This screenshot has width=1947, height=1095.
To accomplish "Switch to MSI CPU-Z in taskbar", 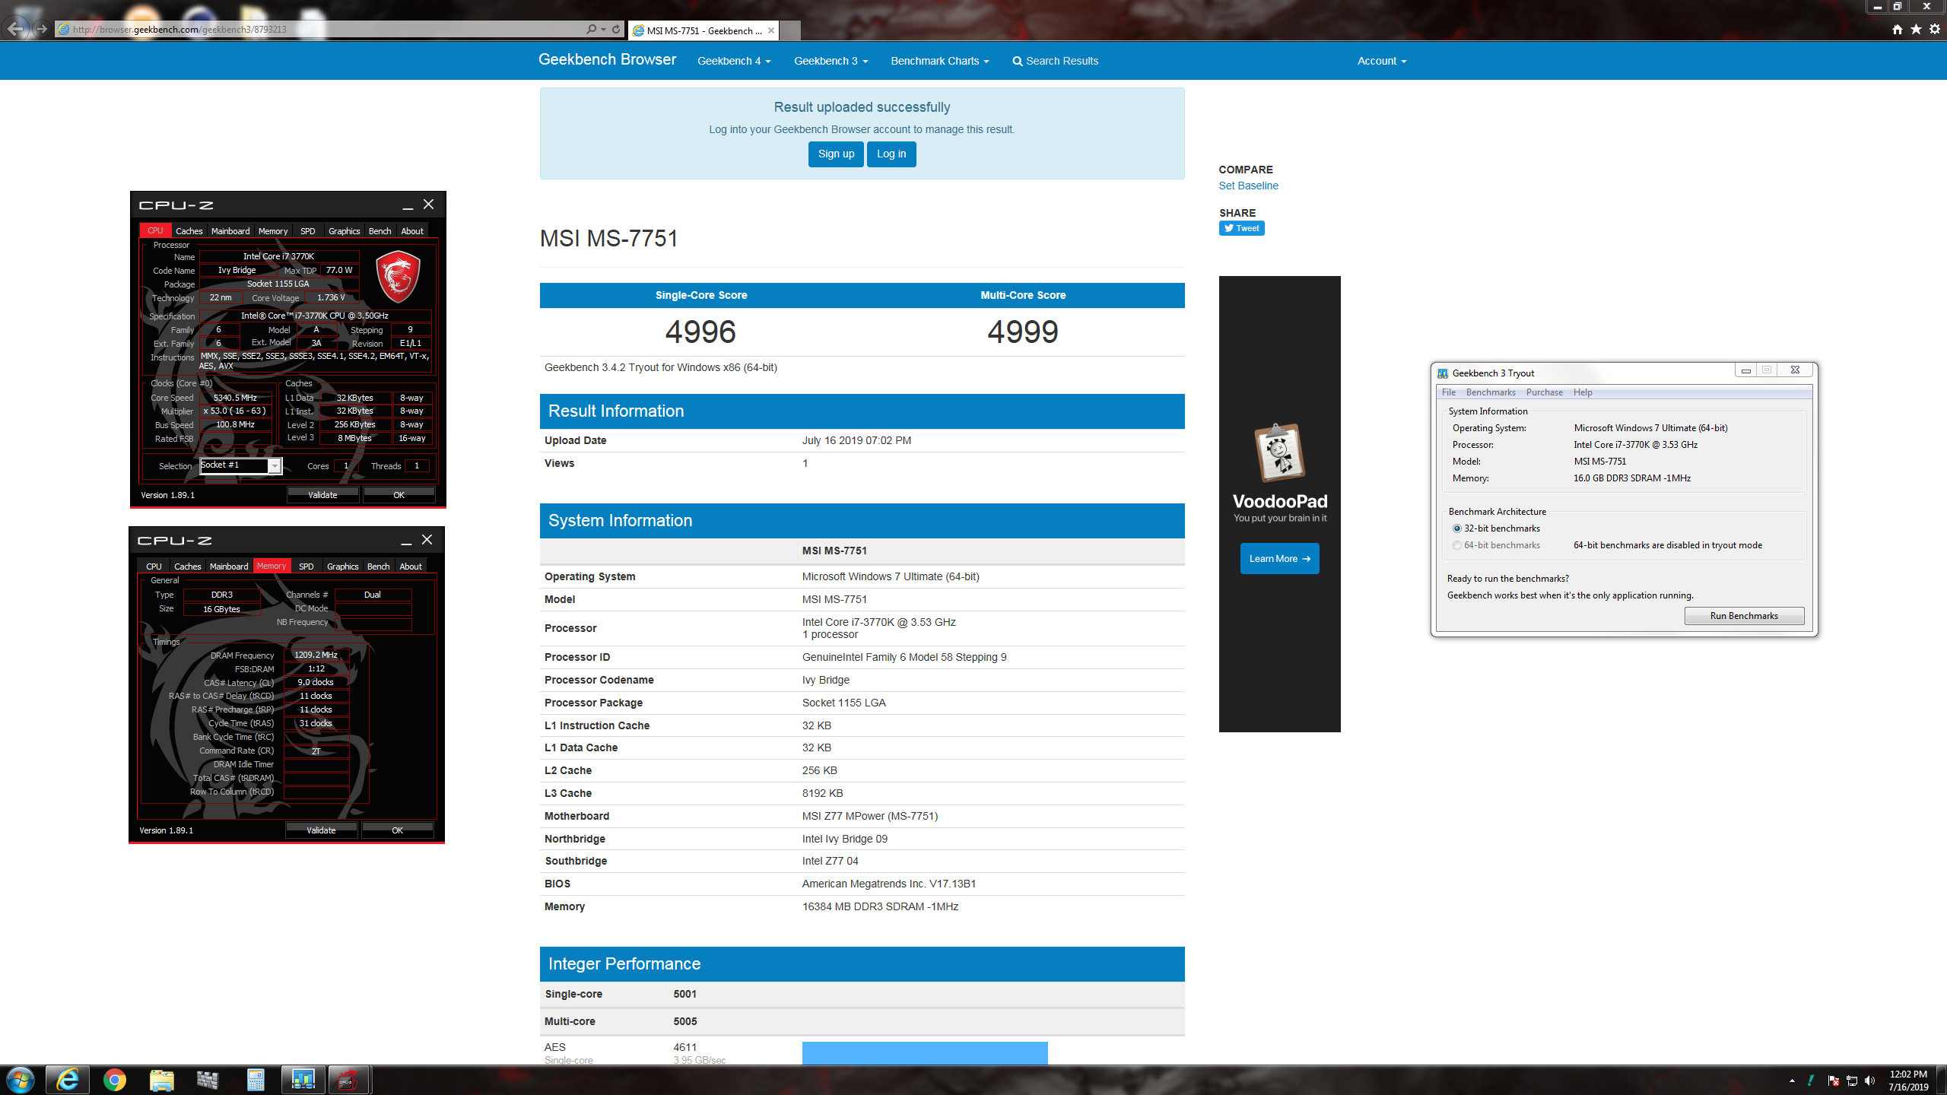I will click(x=348, y=1080).
